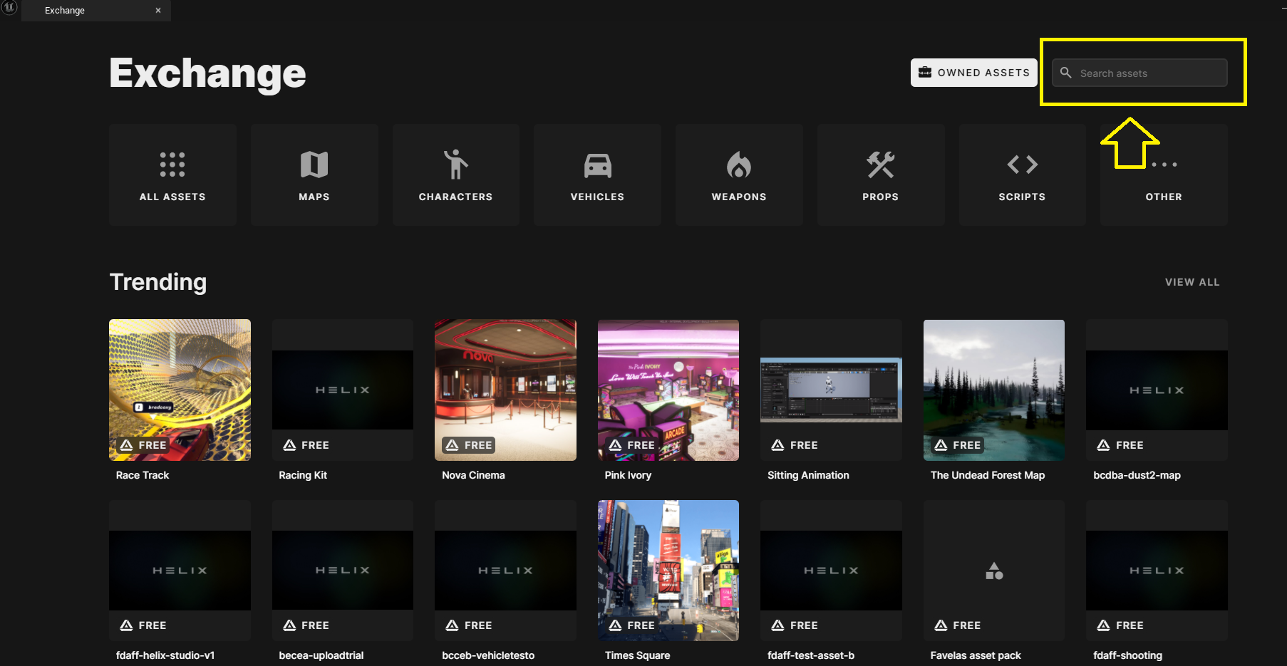Open The Undead Forest Map thumbnail
The image size is (1287, 666).
point(993,389)
